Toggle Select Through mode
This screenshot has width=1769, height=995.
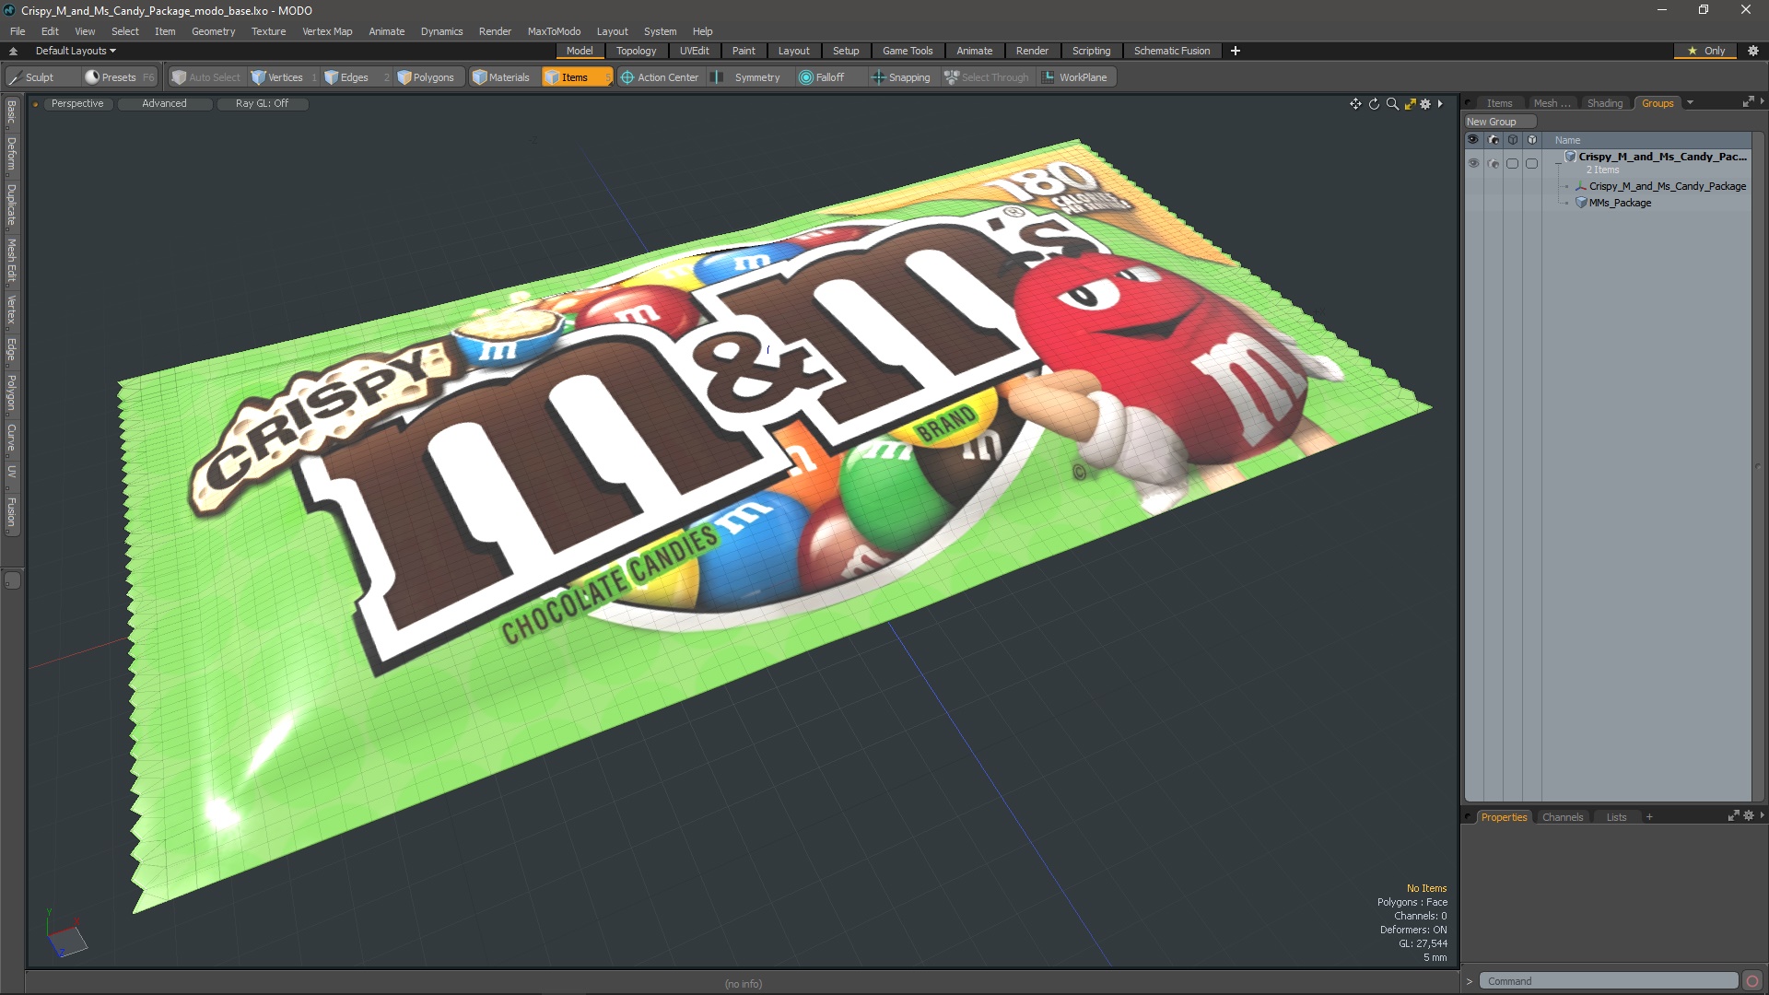click(988, 77)
